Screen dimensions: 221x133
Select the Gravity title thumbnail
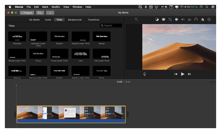tap(59, 71)
